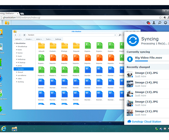
Task: Open the Image (12).JPG thumbnail
Action: [x=130, y=103]
